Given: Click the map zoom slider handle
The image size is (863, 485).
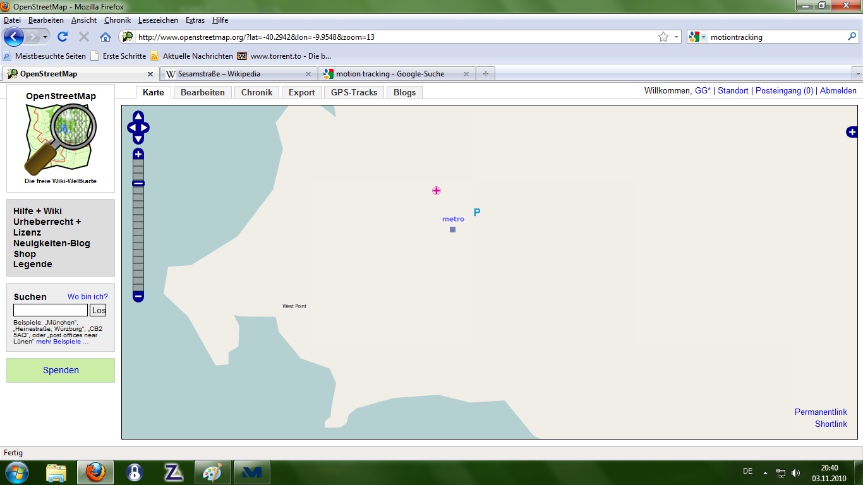Looking at the screenshot, I should [x=138, y=183].
